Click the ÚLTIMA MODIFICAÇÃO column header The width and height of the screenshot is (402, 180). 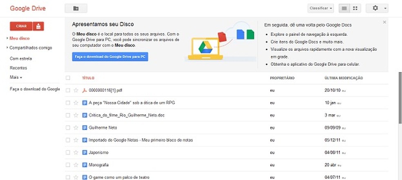(344, 78)
